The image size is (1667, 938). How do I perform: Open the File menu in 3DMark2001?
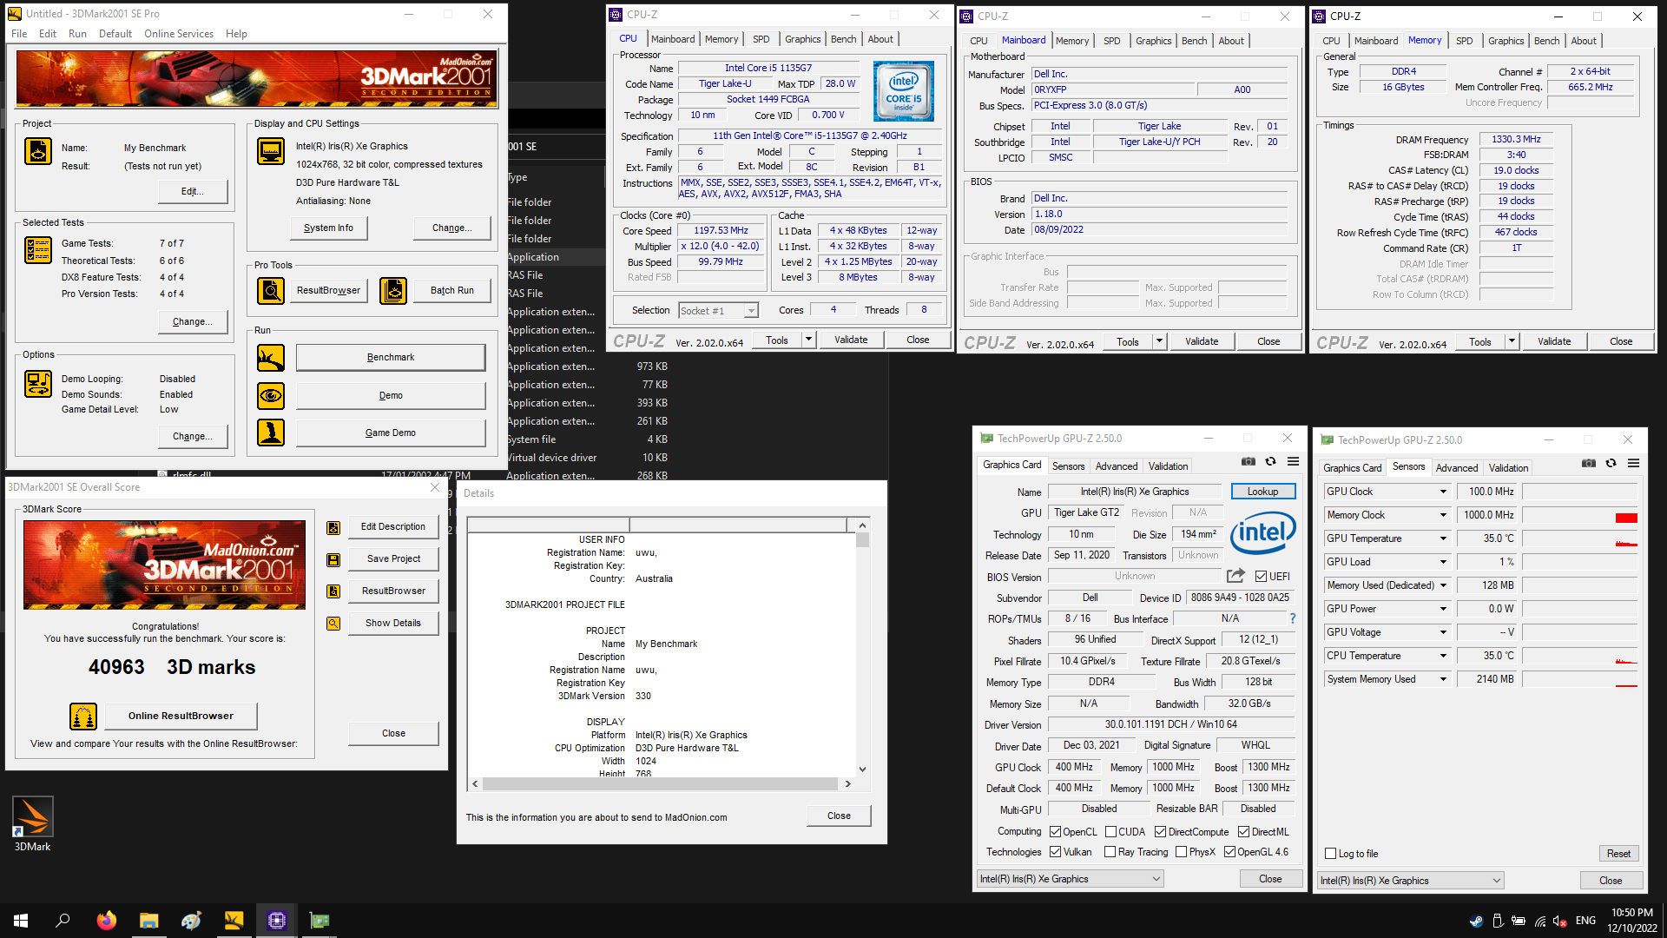19,34
